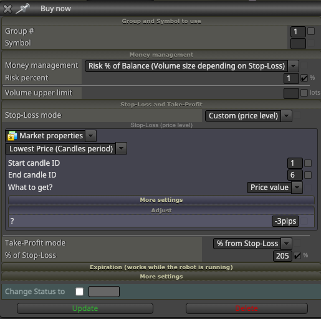The height and width of the screenshot is (319, 321).
Task: Open the Market properties dropdown arrow
Action: click(91, 136)
